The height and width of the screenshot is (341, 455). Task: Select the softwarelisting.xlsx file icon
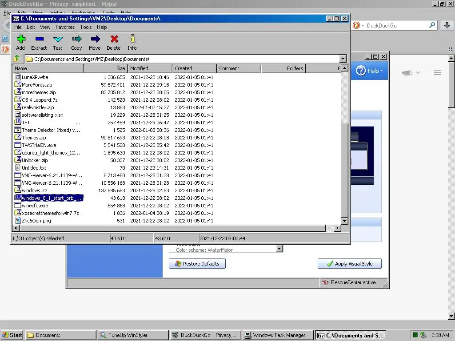pyautogui.click(x=18, y=115)
